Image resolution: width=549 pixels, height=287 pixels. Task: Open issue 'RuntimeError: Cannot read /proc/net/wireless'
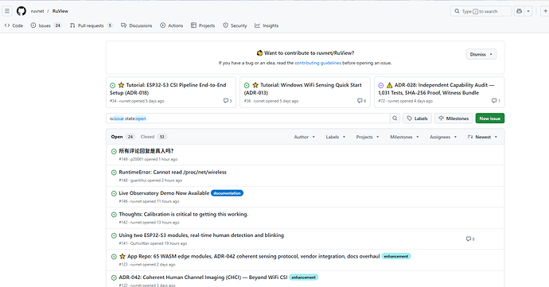pos(173,173)
